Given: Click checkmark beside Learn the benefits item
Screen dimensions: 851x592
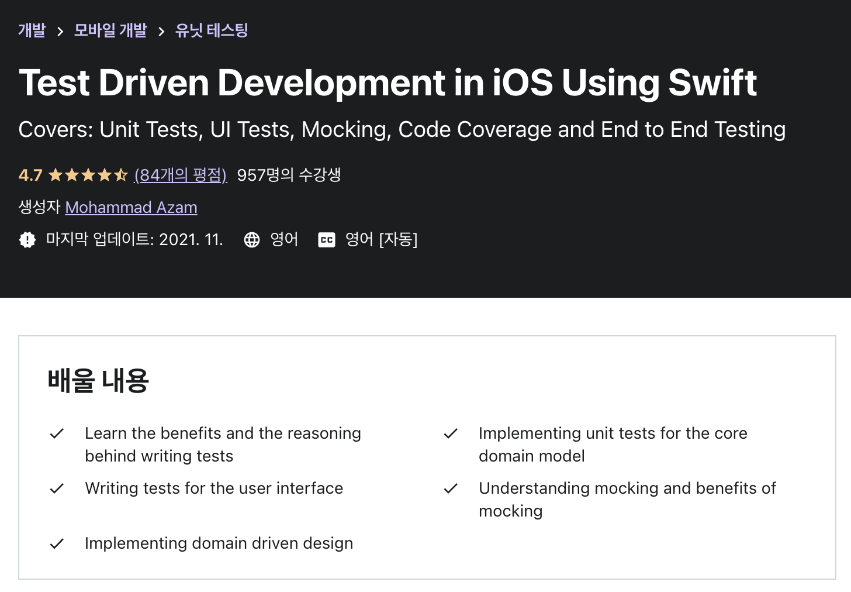Looking at the screenshot, I should [x=57, y=433].
